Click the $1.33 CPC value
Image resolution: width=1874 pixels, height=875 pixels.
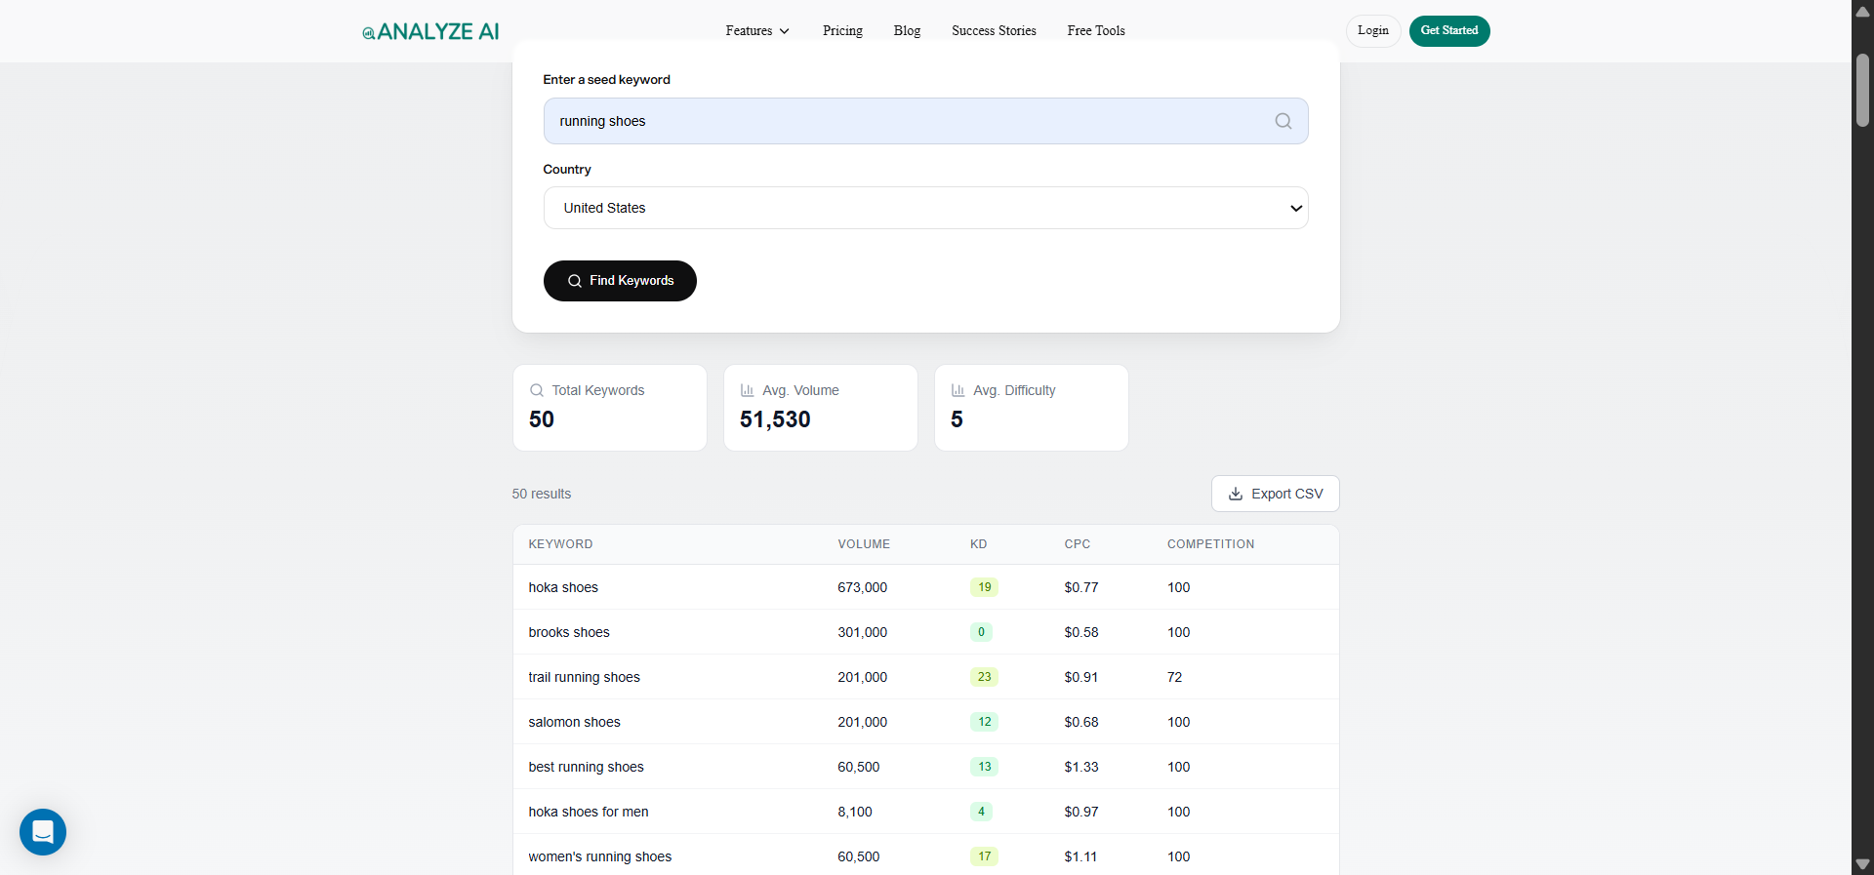[1080, 767]
